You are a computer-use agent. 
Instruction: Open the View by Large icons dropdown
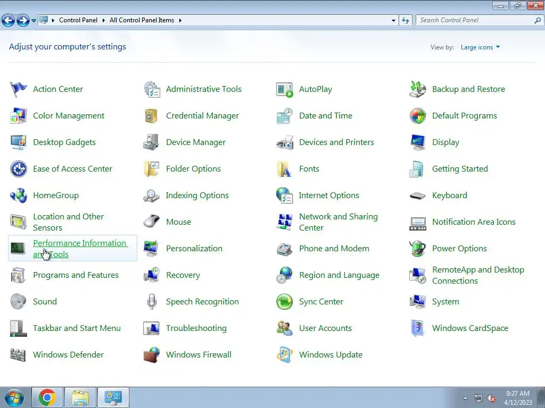click(x=481, y=47)
